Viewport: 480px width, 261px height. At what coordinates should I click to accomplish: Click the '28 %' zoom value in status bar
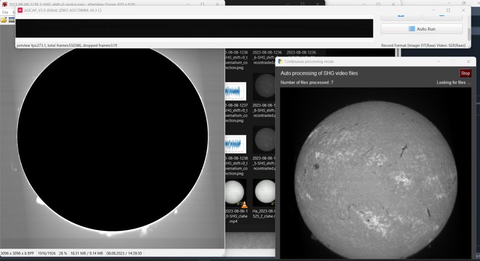click(x=63, y=253)
